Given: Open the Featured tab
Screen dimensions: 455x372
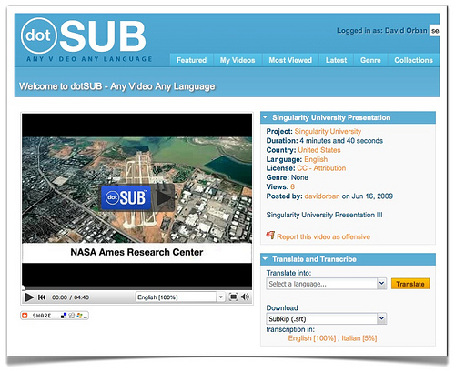Looking at the screenshot, I should click(191, 60).
